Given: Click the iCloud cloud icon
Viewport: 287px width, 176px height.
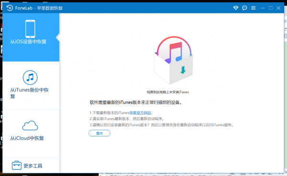Looking at the screenshot, I should click(x=30, y=125).
